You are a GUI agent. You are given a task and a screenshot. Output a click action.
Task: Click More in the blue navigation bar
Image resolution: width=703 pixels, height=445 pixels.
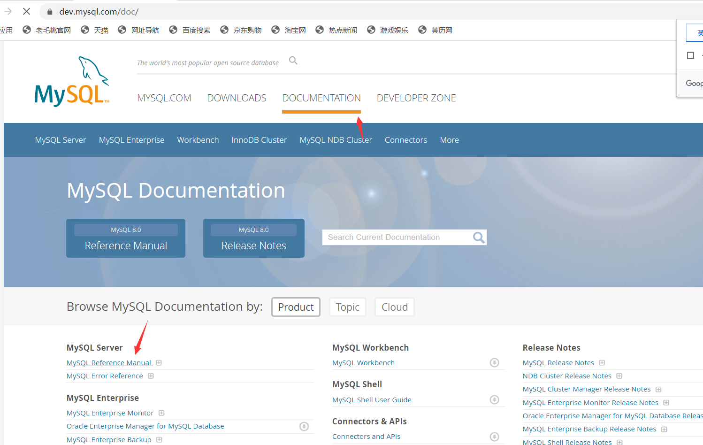point(449,139)
